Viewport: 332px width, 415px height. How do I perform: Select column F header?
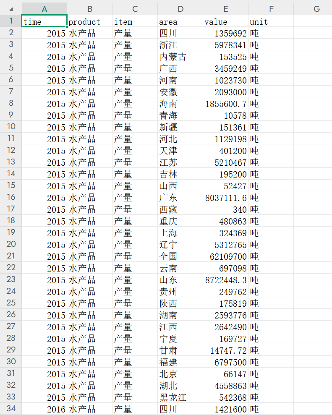pyautogui.click(x=271, y=9)
